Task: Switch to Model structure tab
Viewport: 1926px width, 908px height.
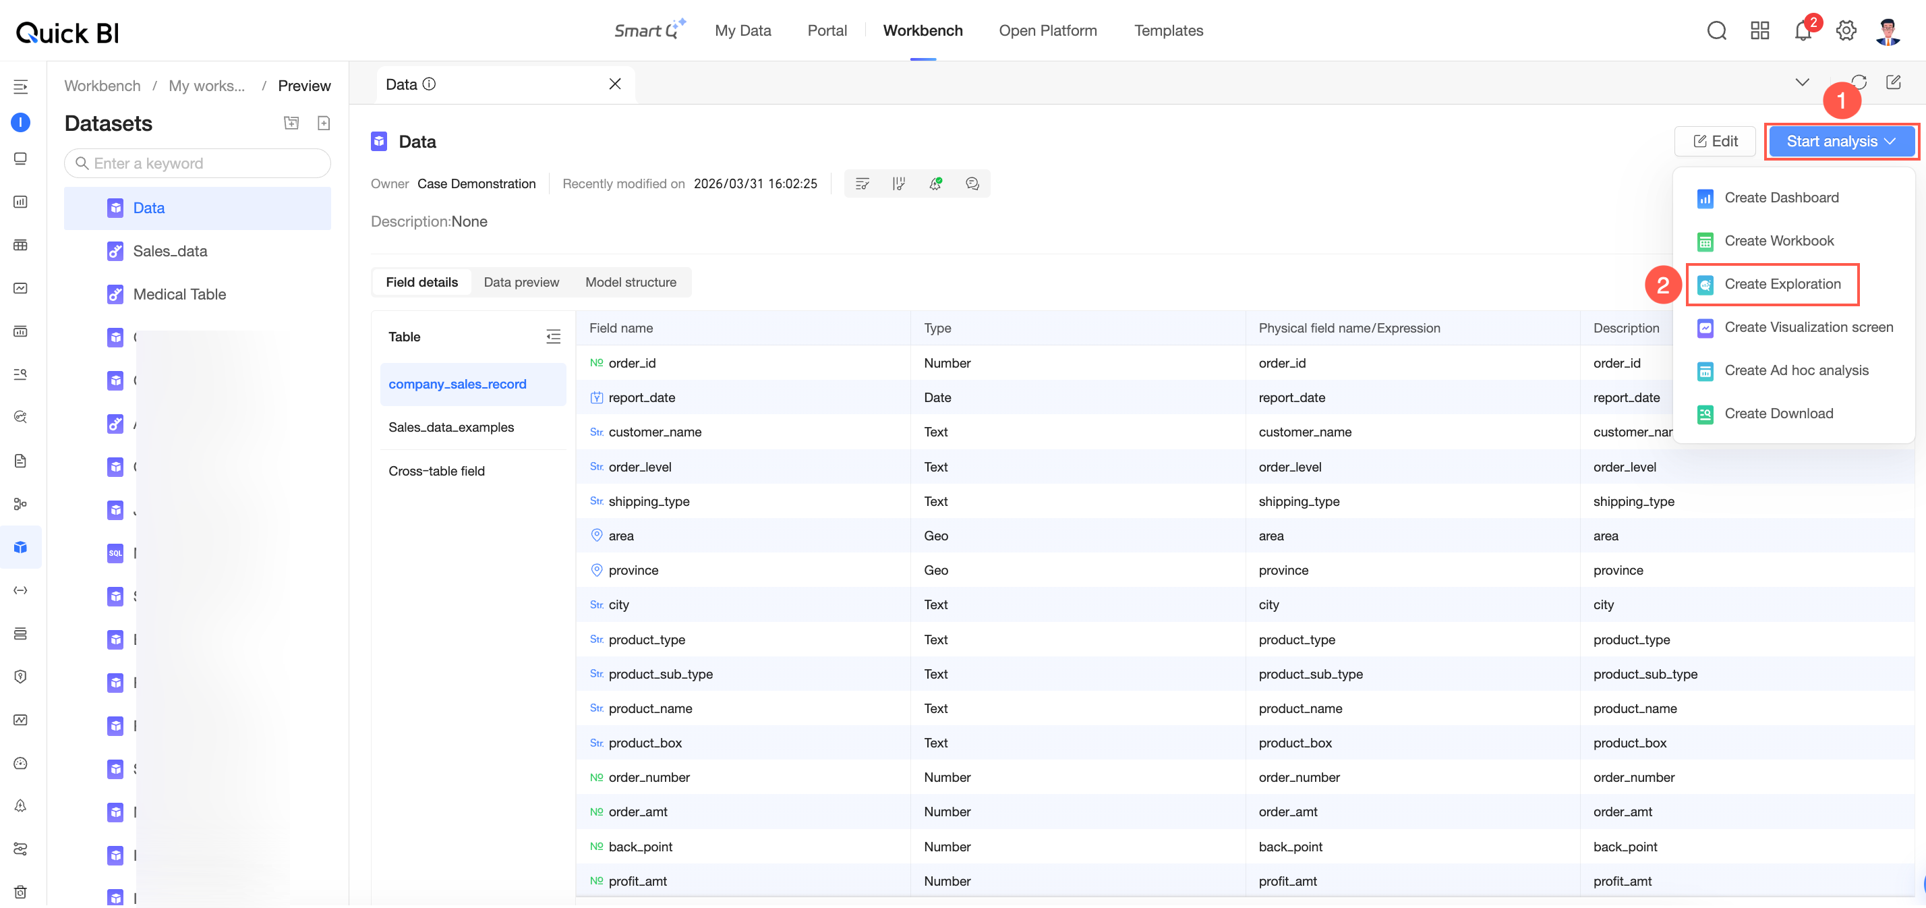Action: click(631, 283)
